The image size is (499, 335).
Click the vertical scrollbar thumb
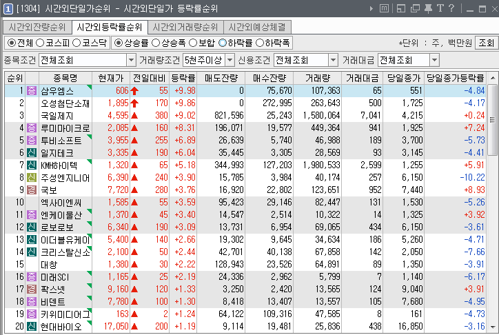pos(493,120)
